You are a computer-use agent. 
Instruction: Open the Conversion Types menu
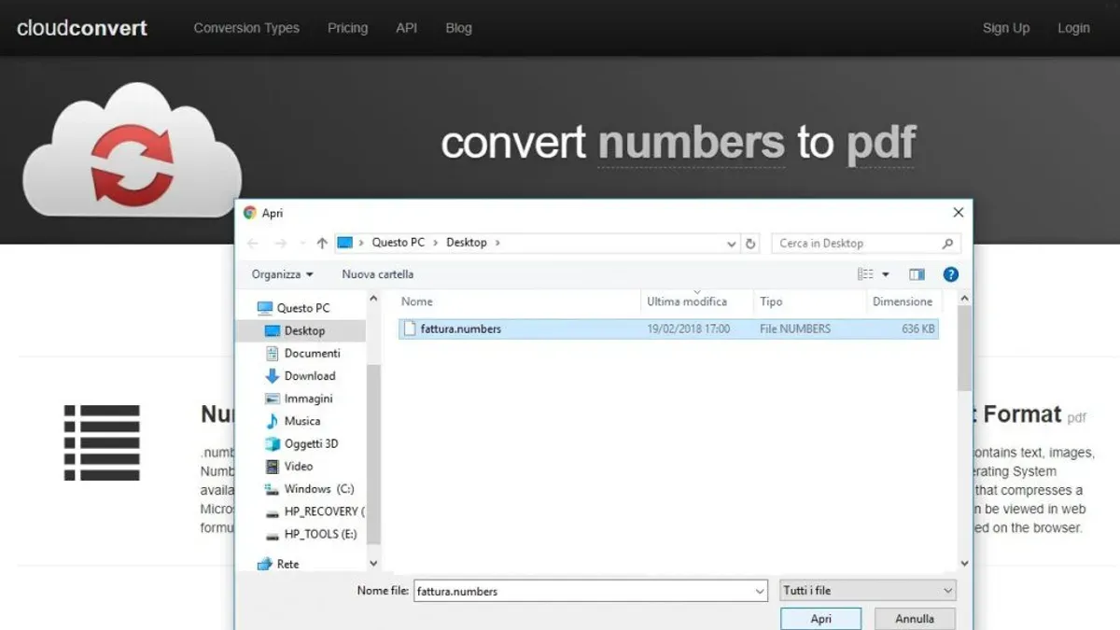(x=246, y=28)
